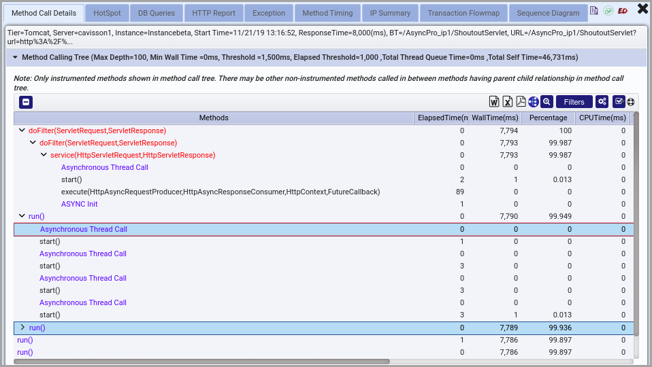Collapse the service(HttpServletRequest,HttpServletResponse) node

tap(44, 155)
